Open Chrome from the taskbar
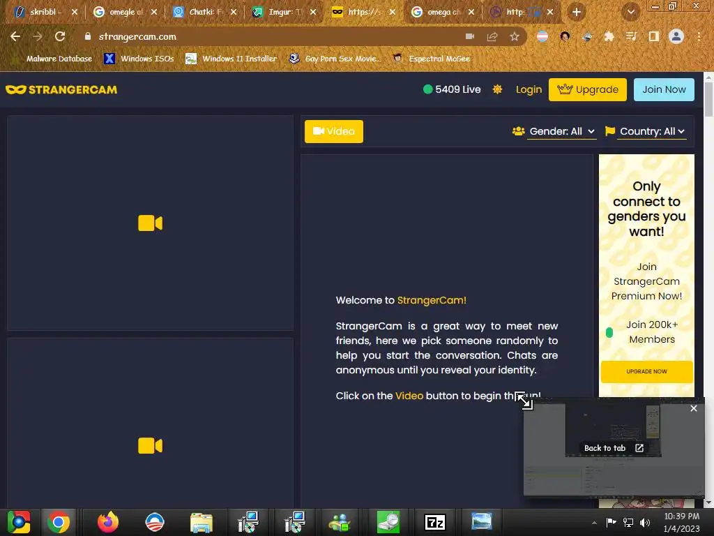Screen dimensions: 714x536 pyautogui.click(x=59, y=522)
